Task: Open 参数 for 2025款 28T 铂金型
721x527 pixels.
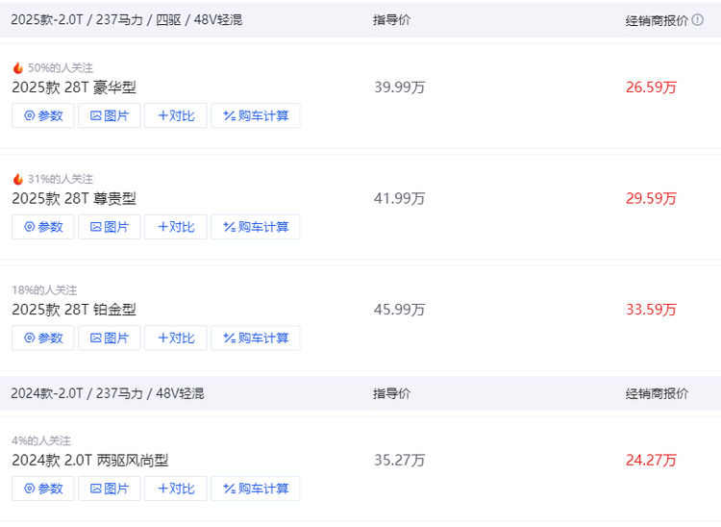Action: pos(43,338)
